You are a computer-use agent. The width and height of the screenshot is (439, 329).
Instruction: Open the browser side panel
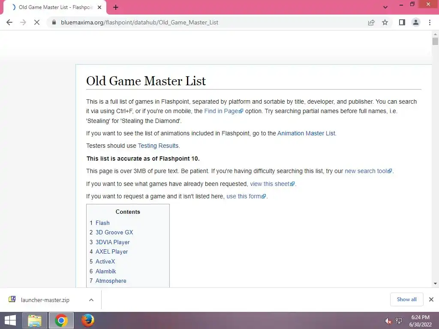402,22
